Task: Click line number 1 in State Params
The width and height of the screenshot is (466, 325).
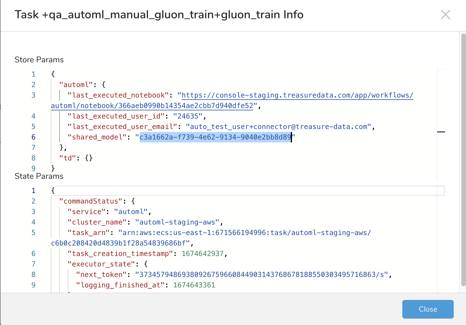Action: pyautogui.click(x=33, y=190)
